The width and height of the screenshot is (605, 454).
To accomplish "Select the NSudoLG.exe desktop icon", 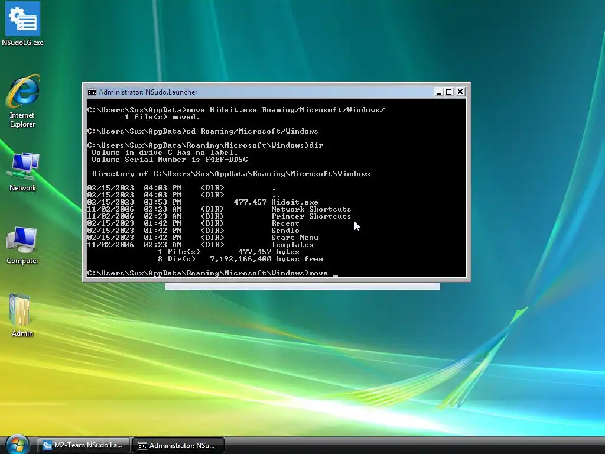I will [23, 24].
